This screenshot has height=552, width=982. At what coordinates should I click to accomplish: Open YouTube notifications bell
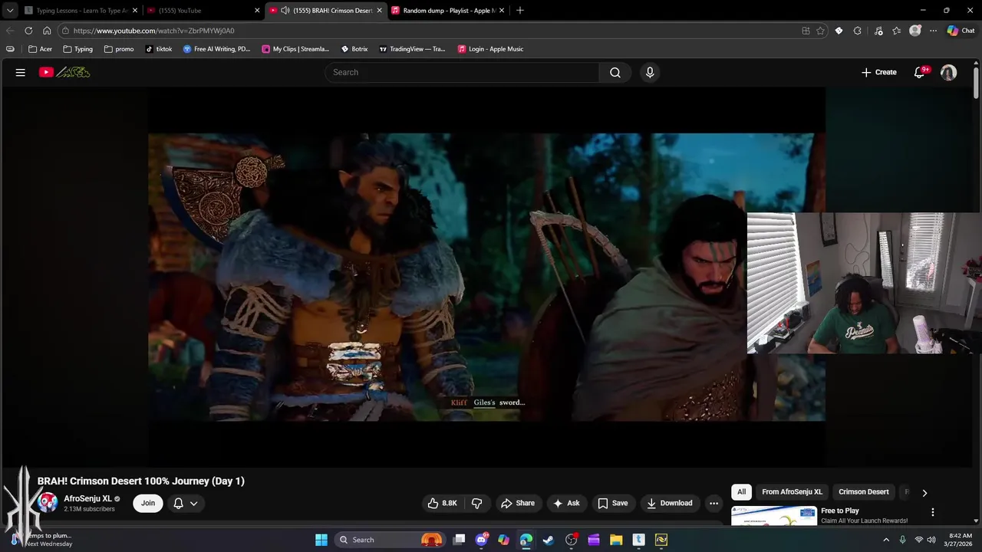(x=920, y=72)
